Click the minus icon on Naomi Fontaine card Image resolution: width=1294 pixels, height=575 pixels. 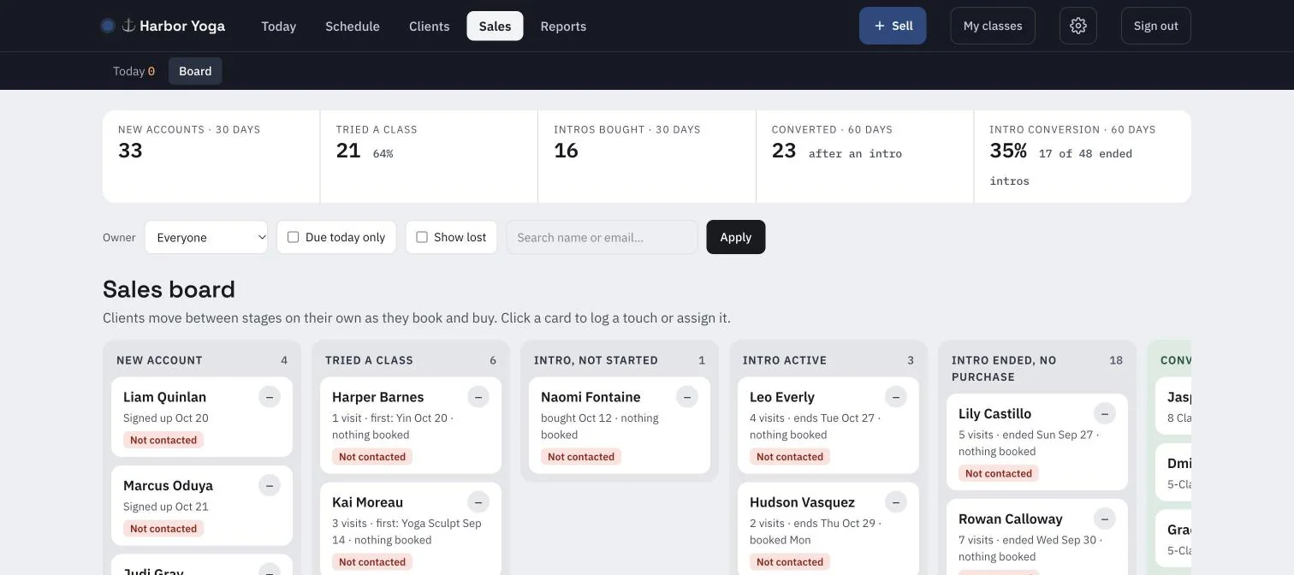point(687,397)
